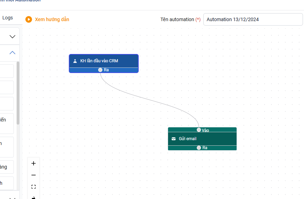Select the KH lần đầu vào CRM node
The image size is (304, 199).
click(104, 61)
